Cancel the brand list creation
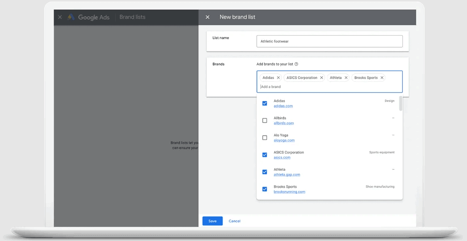The height and width of the screenshot is (241, 467). [x=234, y=221]
